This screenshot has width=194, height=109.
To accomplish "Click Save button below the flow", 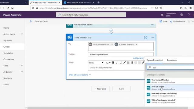I will point(121,89).
